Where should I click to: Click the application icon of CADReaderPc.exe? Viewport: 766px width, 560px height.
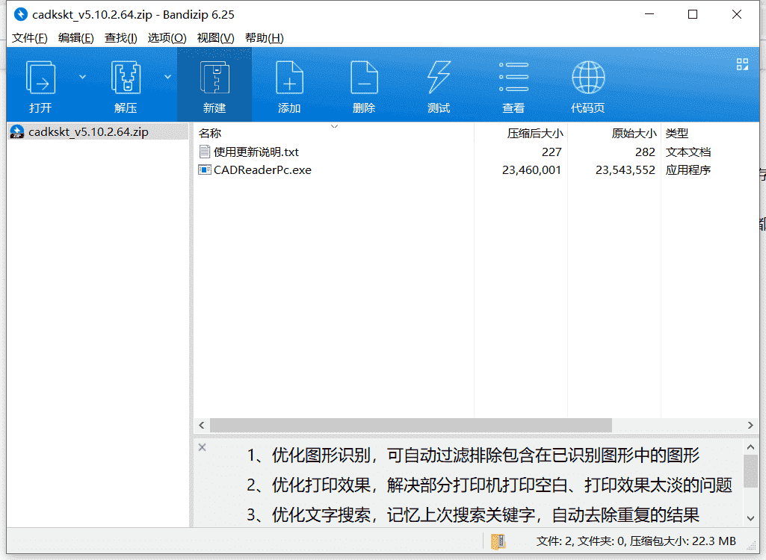204,170
